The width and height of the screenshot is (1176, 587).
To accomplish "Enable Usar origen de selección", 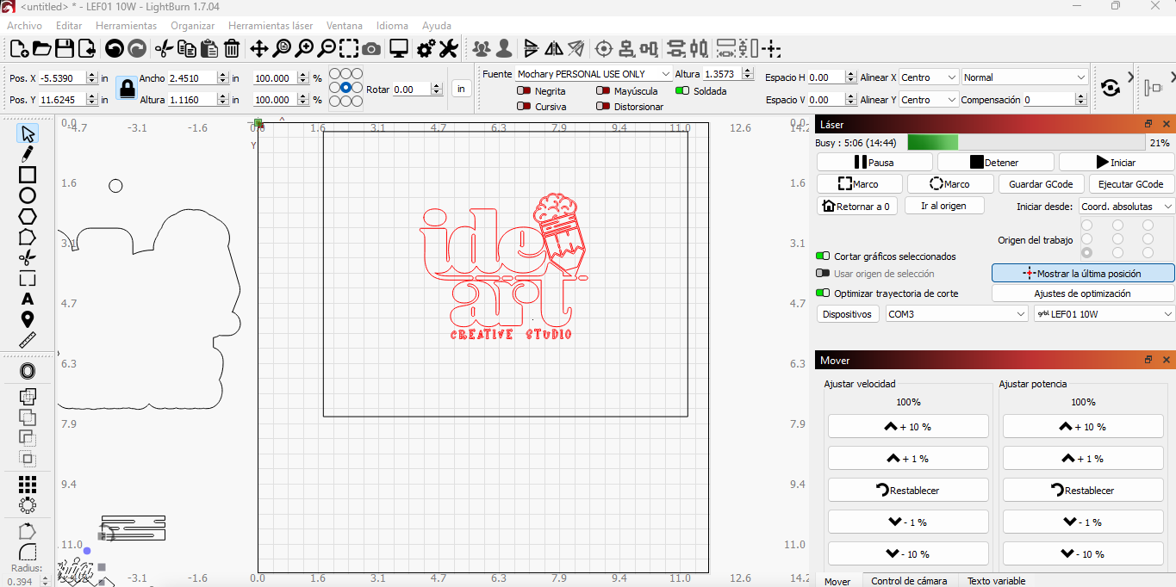I will click(823, 274).
